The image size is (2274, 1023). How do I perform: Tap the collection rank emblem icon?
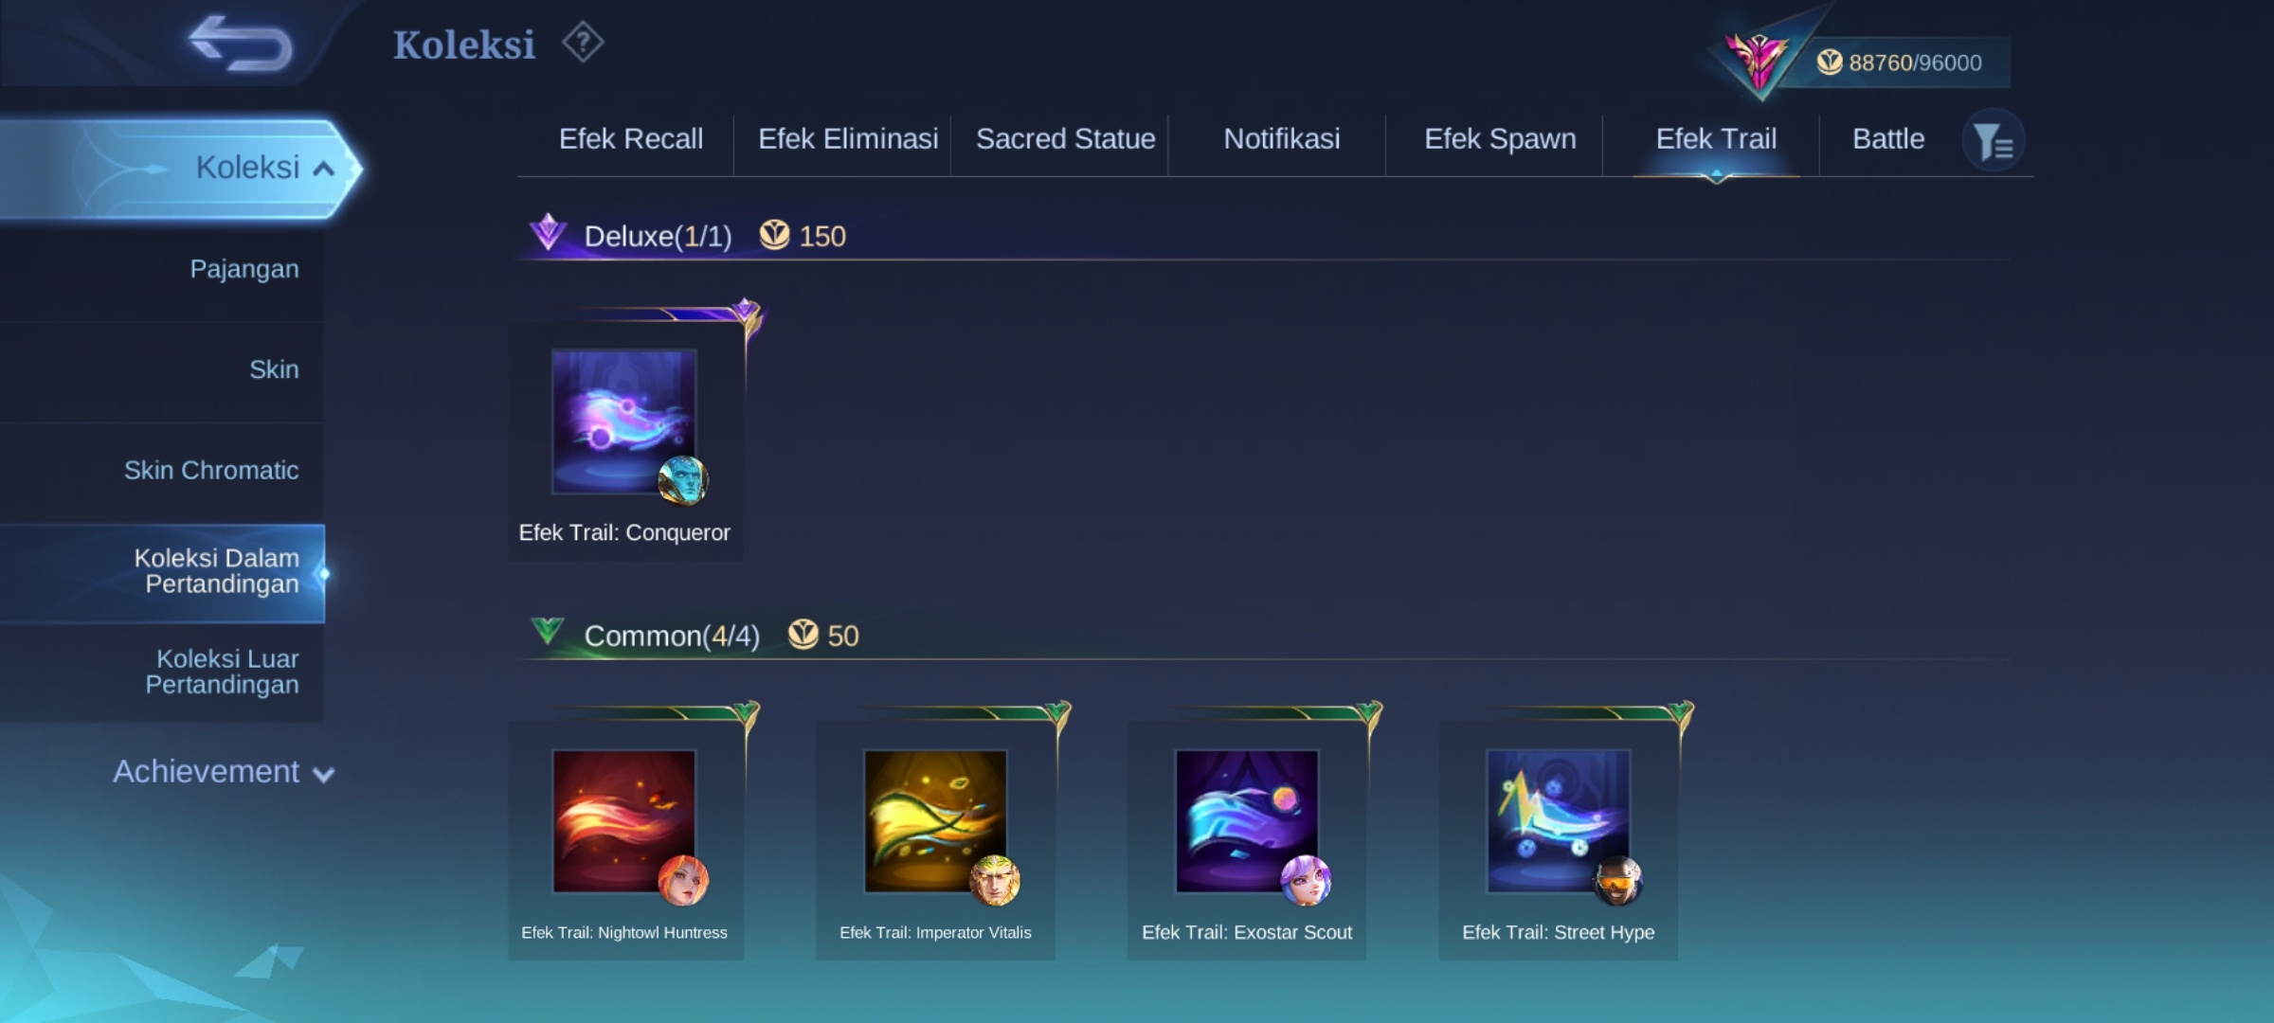point(1759,59)
